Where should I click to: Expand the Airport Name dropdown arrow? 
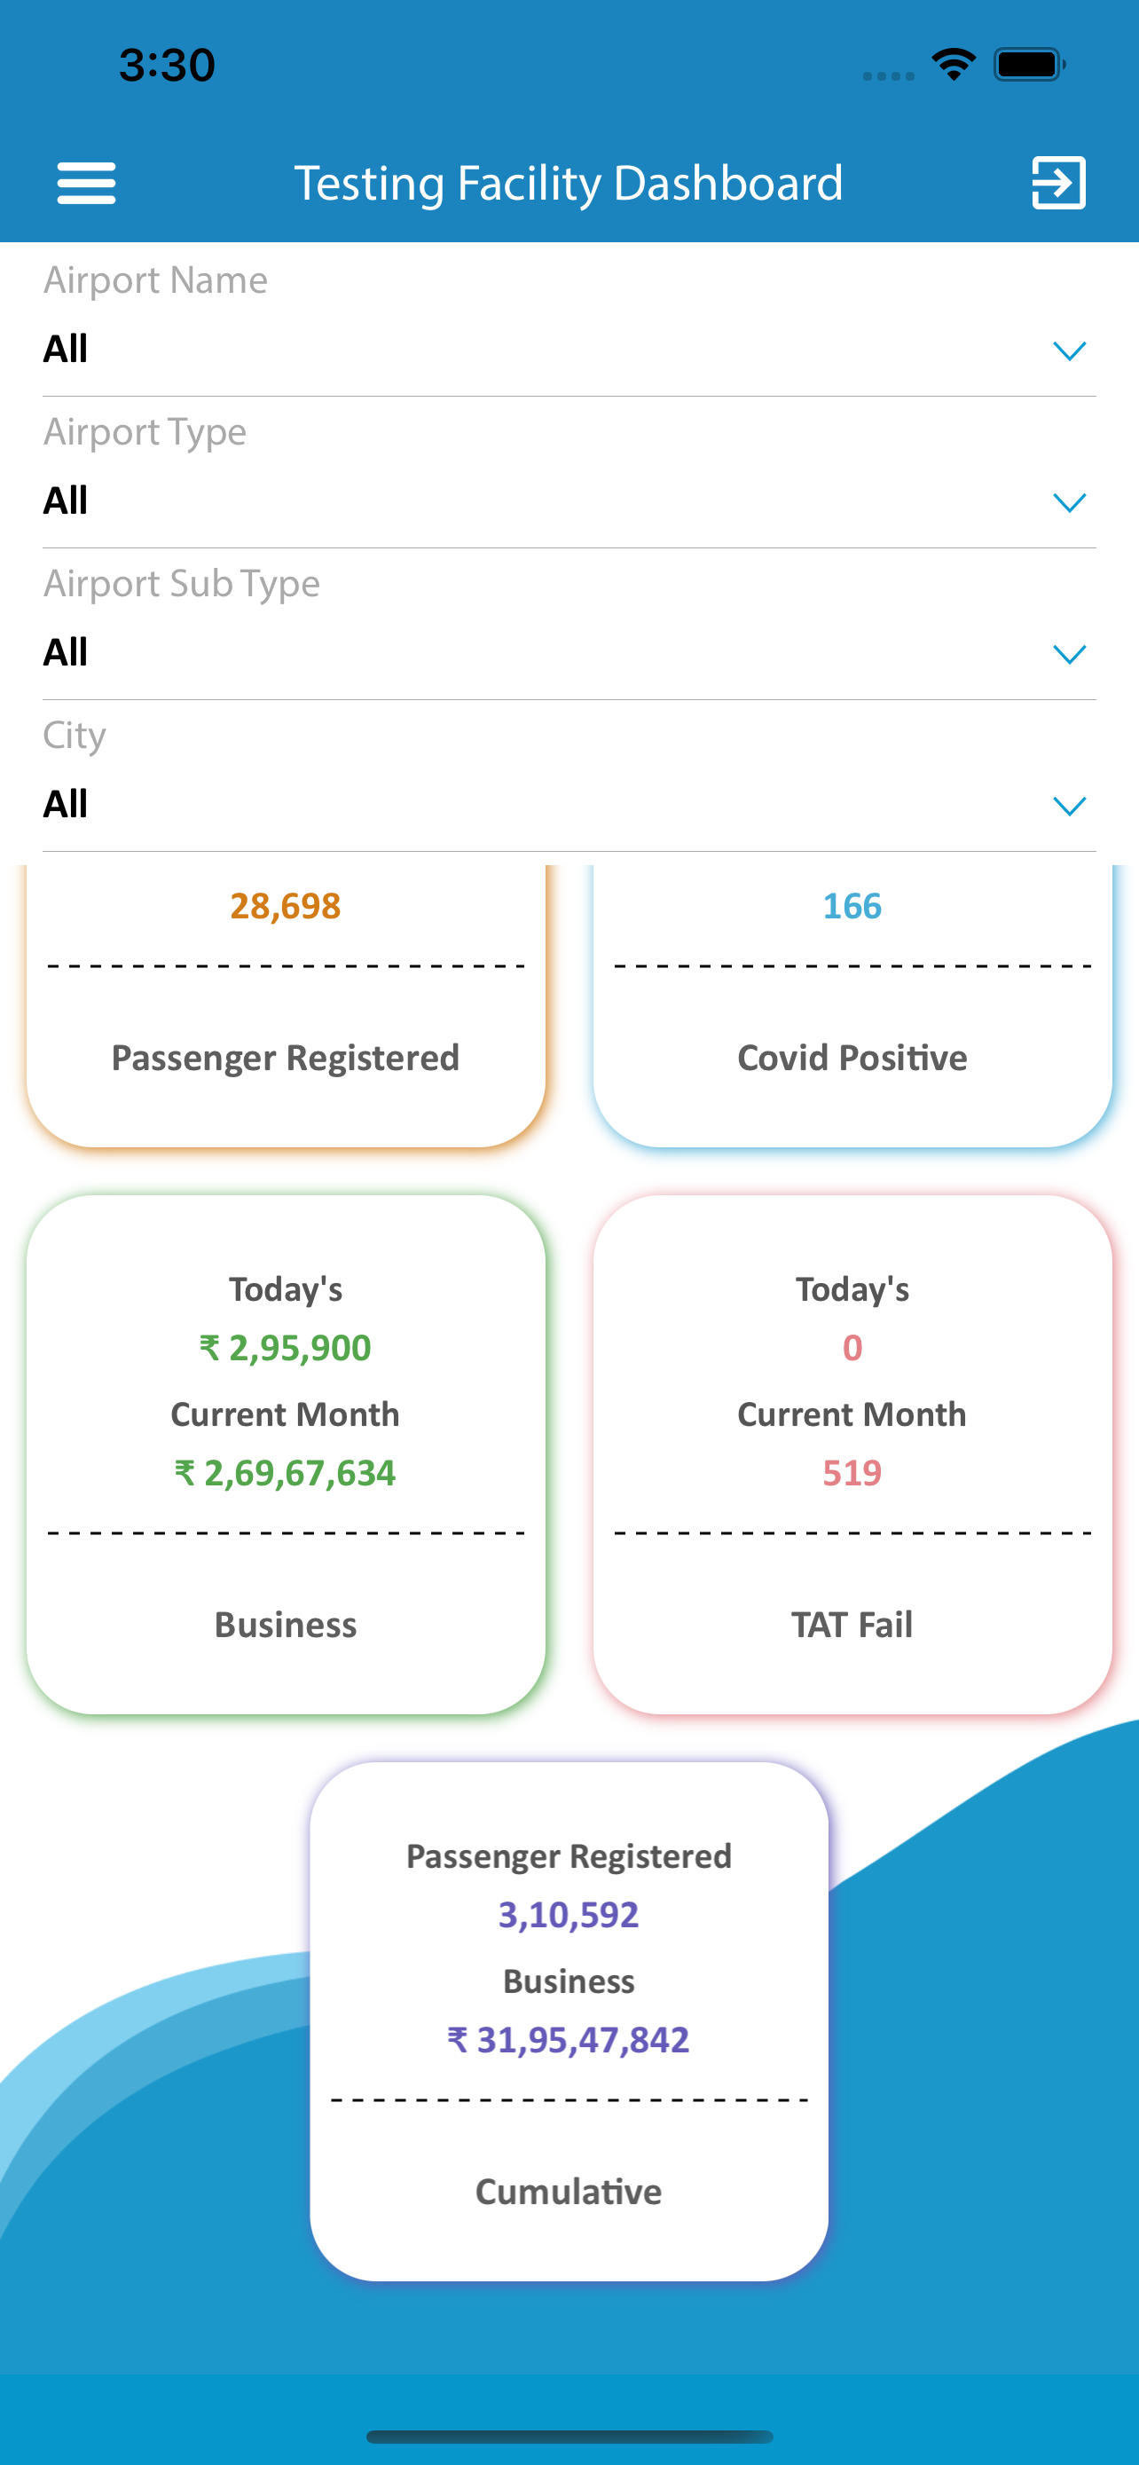[x=1068, y=351]
